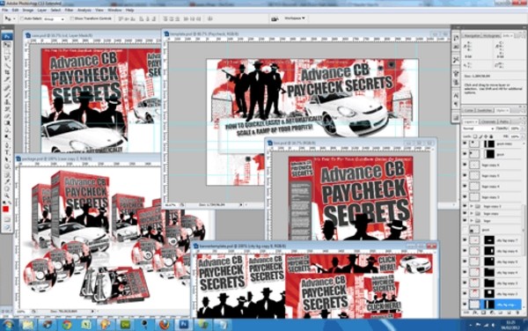Click Lock position icon
Screen dimensions: 528x331
click(x=486, y=136)
